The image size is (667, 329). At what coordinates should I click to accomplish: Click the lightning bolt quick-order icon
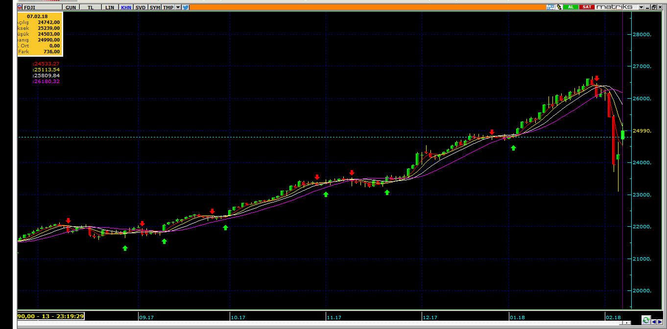click(559, 7)
